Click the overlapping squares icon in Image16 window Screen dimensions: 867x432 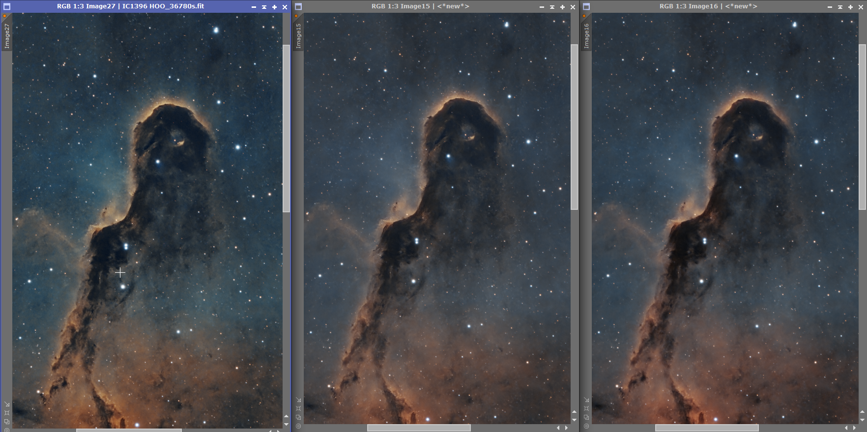pos(586,417)
